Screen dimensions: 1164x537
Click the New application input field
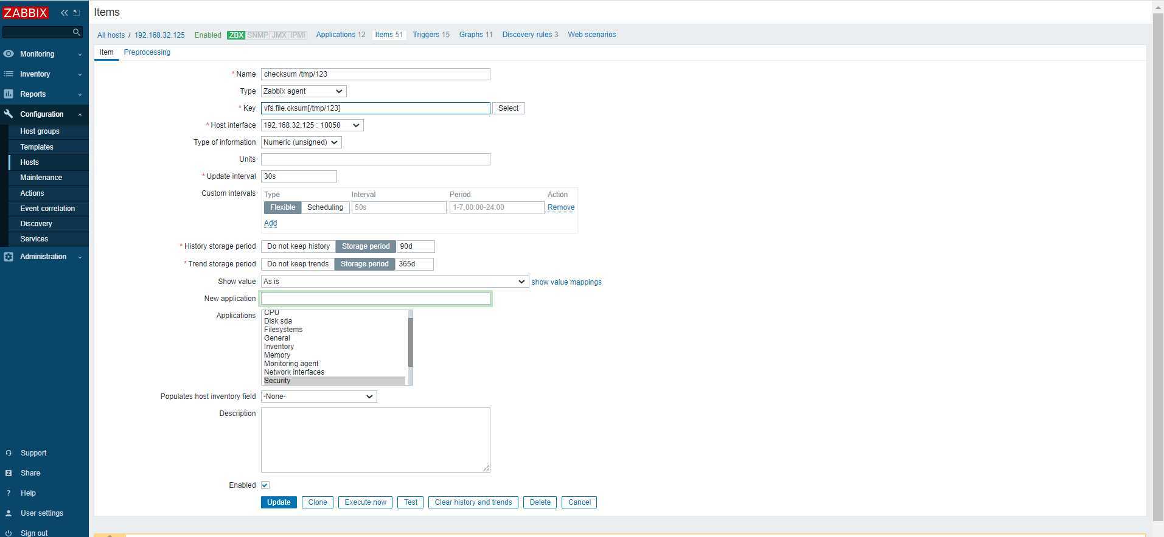click(x=375, y=299)
